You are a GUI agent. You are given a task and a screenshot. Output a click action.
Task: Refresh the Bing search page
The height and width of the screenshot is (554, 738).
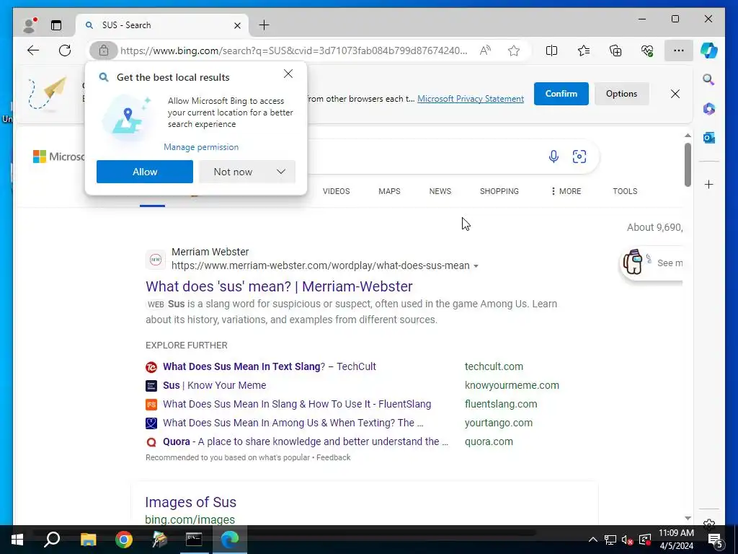[x=65, y=50]
